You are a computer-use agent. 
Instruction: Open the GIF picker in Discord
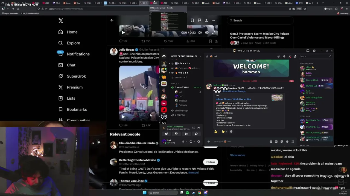pos(276,142)
